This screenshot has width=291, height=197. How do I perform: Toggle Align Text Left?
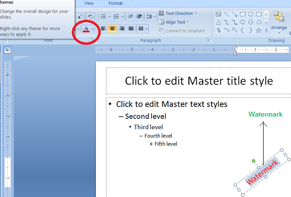tap(103, 28)
